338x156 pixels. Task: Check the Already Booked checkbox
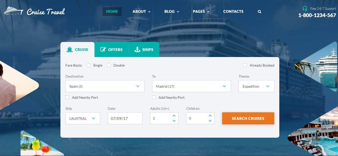tap(245, 65)
